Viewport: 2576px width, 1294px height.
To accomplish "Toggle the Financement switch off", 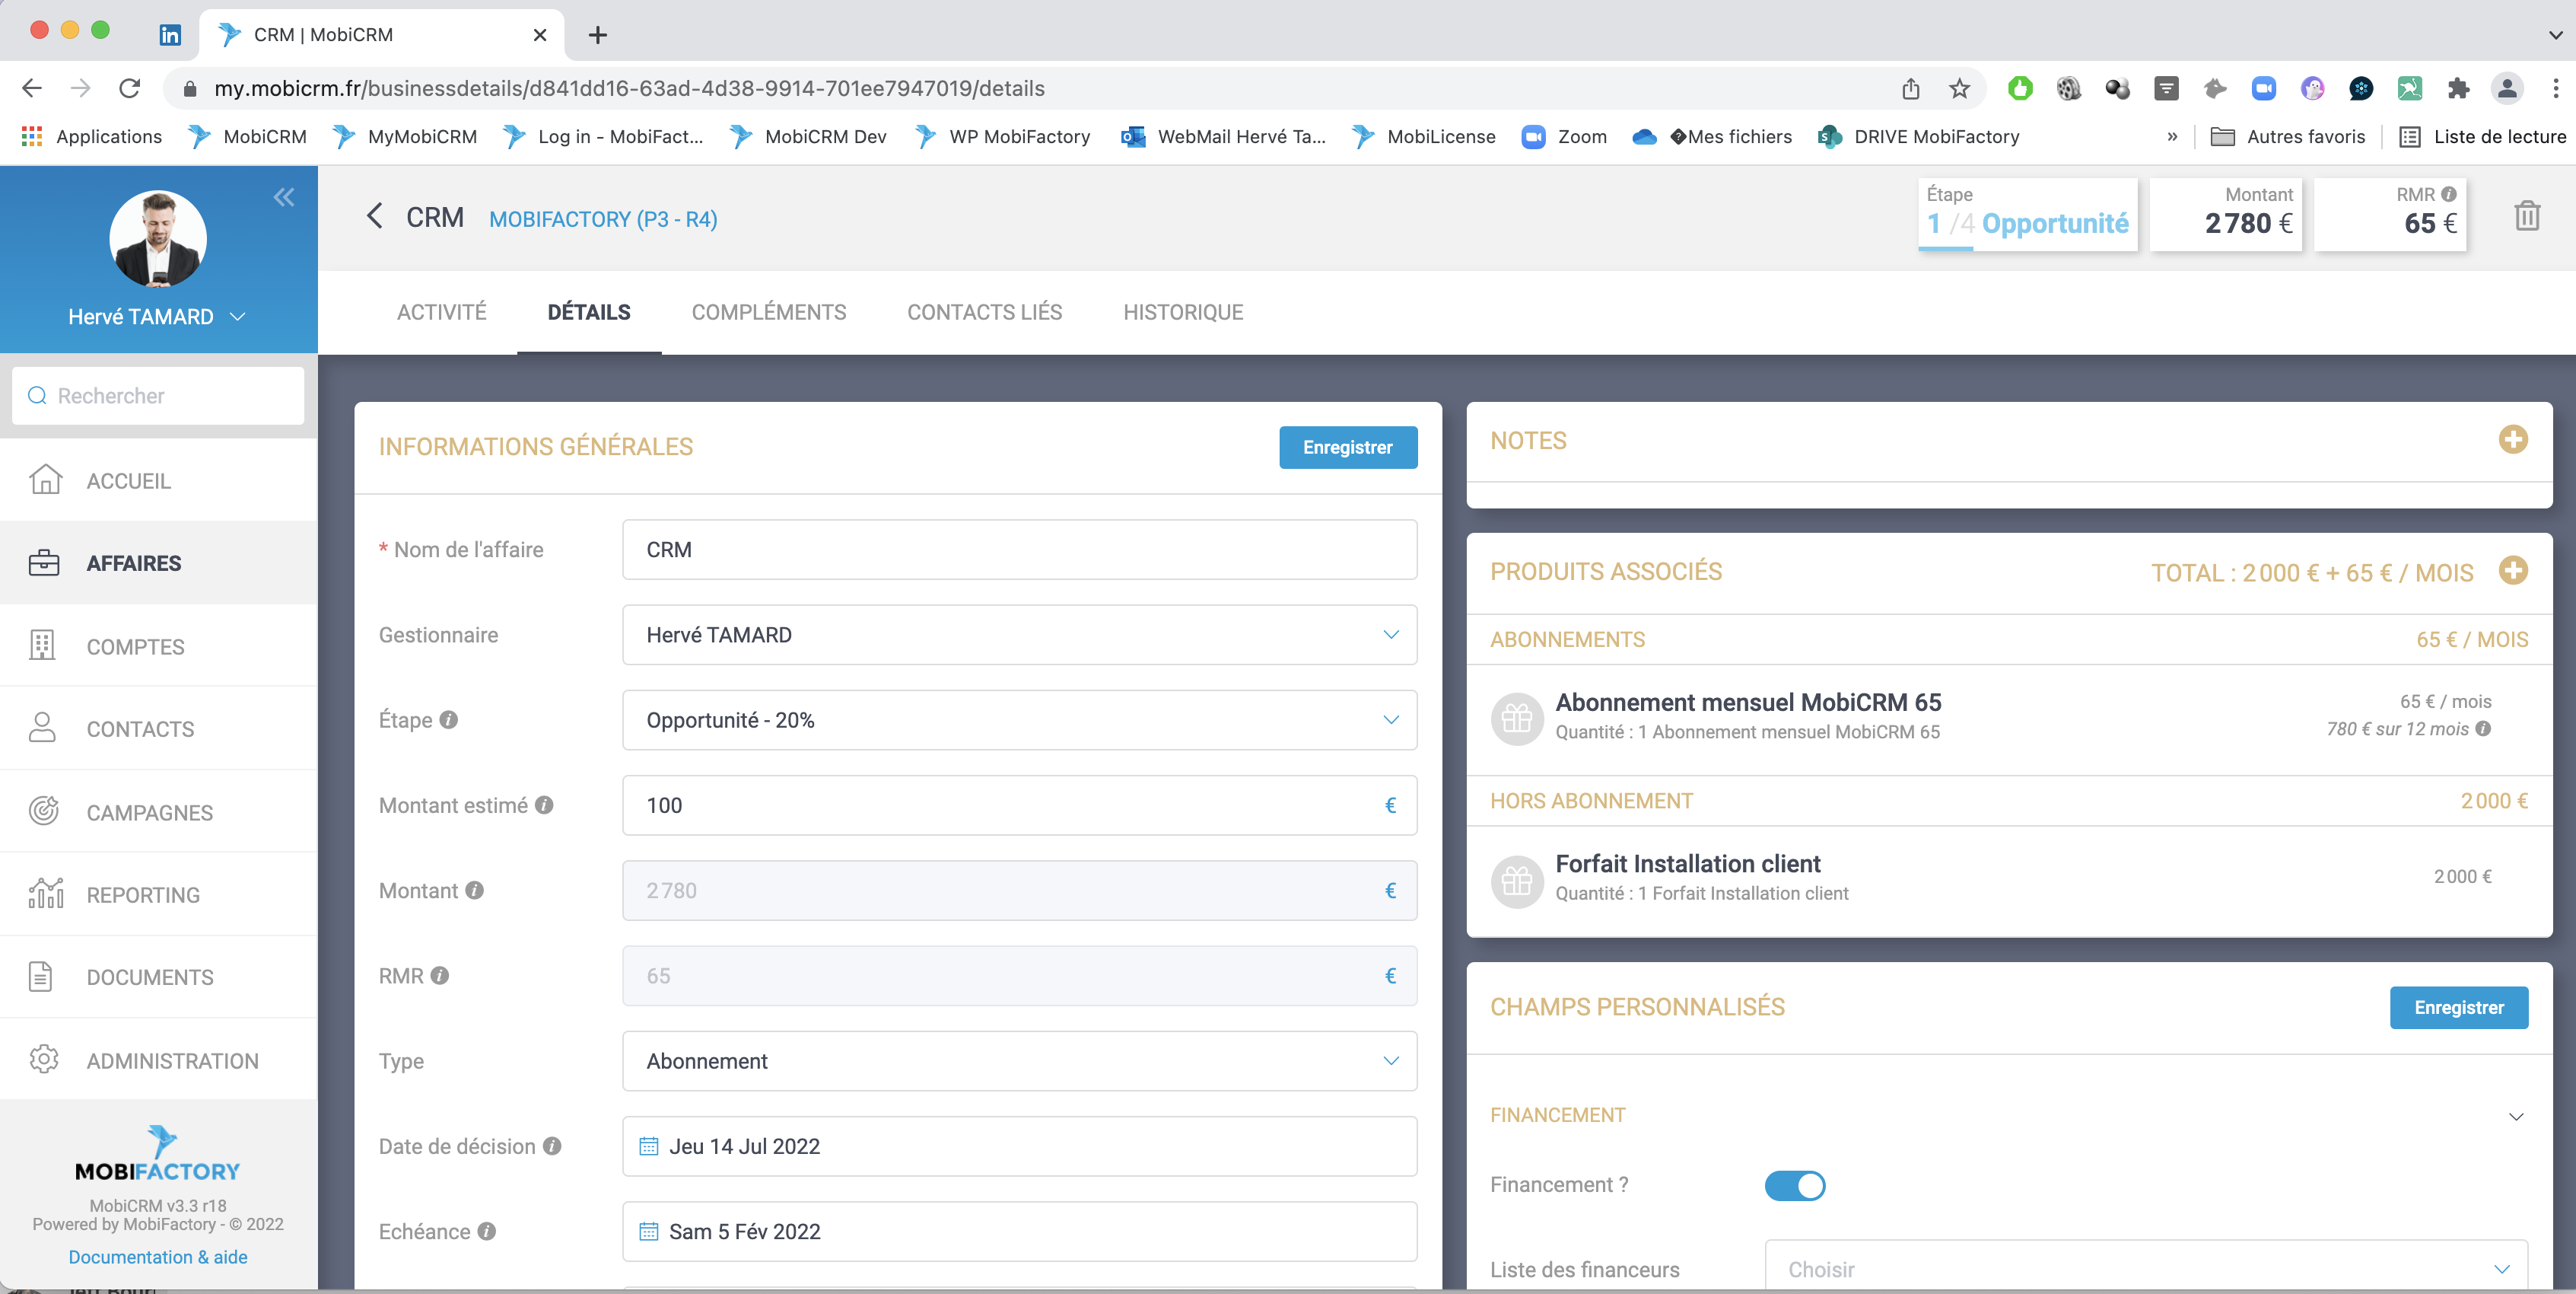I will point(1794,1185).
